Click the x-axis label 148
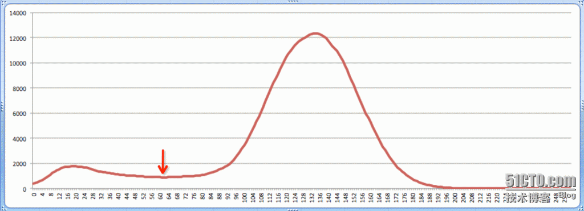The image size is (584, 211). pos(346,197)
